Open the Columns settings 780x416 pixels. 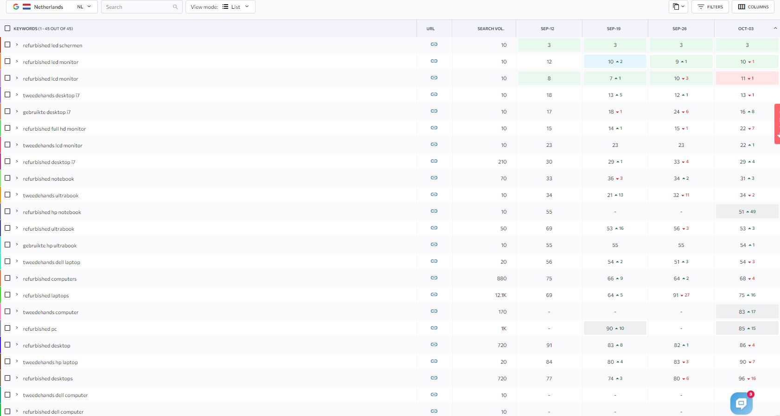tap(753, 7)
